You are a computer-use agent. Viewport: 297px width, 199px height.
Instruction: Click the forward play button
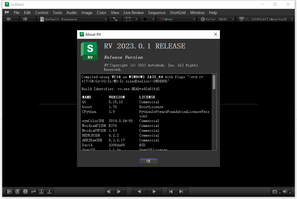(154, 192)
